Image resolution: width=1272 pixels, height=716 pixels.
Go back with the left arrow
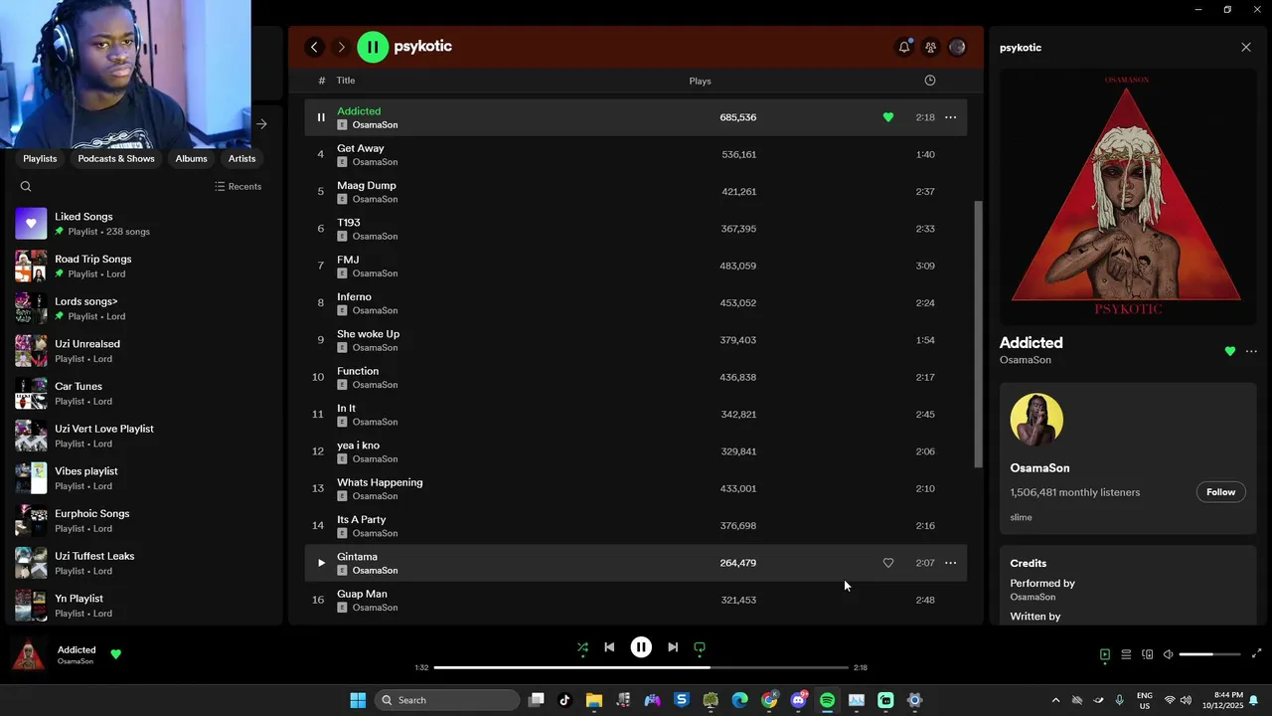314,47
